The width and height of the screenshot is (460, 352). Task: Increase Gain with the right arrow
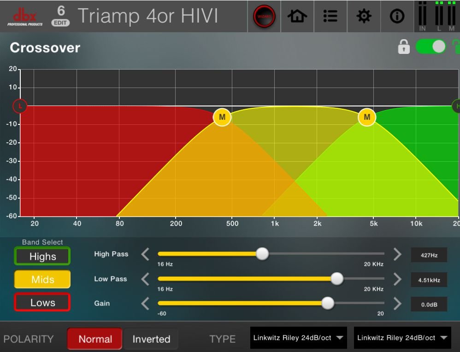tap(397, 303)
